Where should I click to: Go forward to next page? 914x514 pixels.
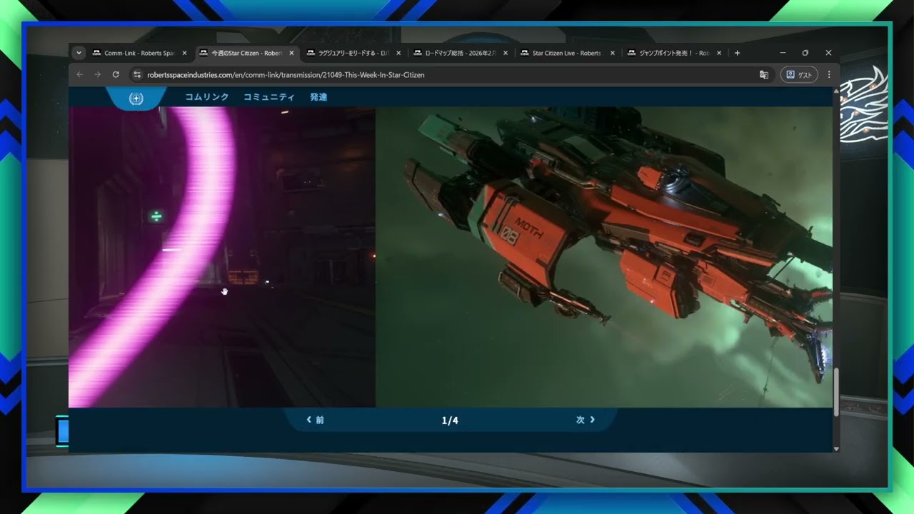point(98,74)
